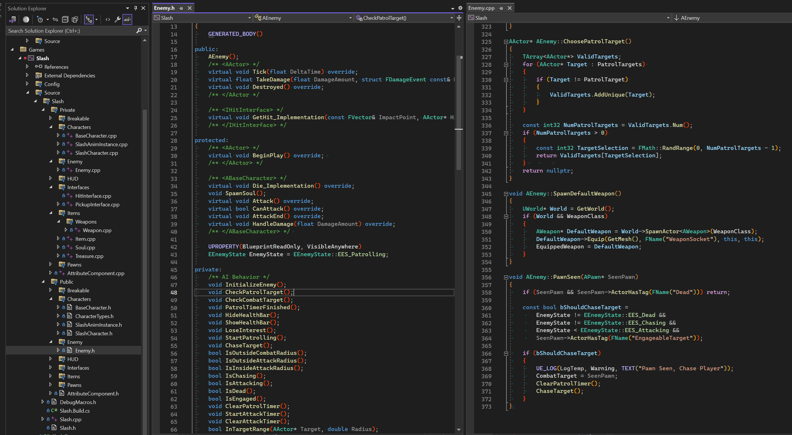Click the header file icon of Enemy.h
The height and width of the screenshot is (435, 792).
pyautogui.click(x=70, y=350)
